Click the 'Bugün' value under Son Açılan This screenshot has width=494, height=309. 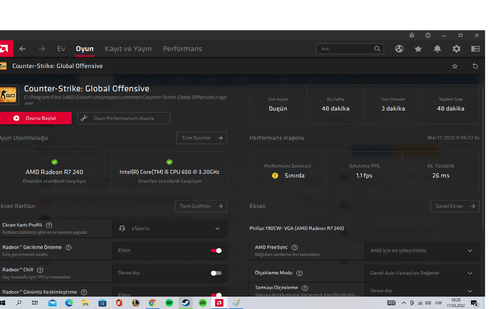pyautogui.click(x=278, y=108)
